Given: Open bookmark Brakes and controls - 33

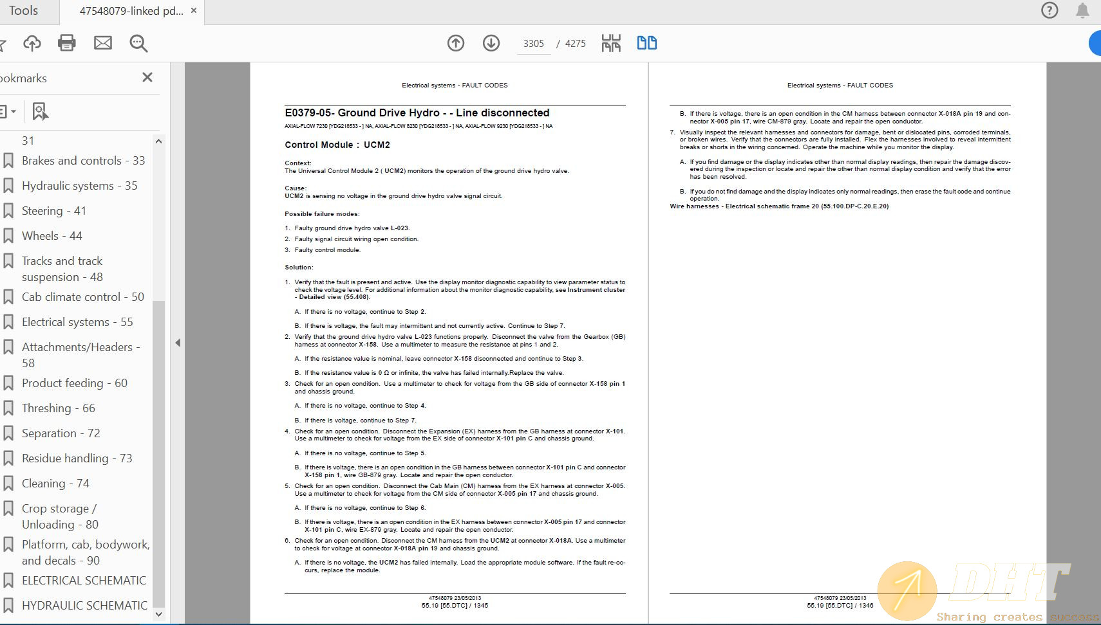Looking at the screenshot, I should coord(84,161).
